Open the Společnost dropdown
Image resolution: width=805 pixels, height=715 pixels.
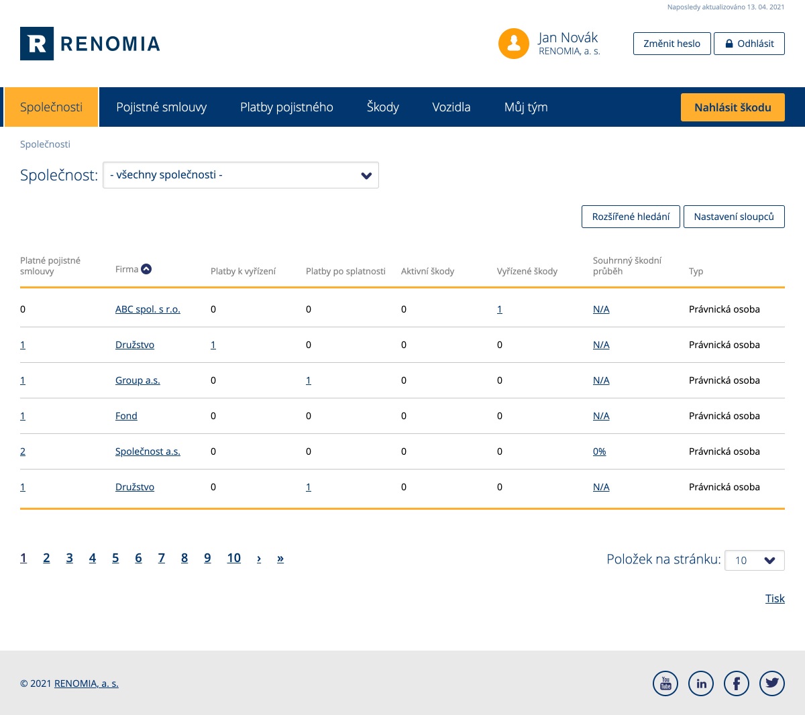241,175
